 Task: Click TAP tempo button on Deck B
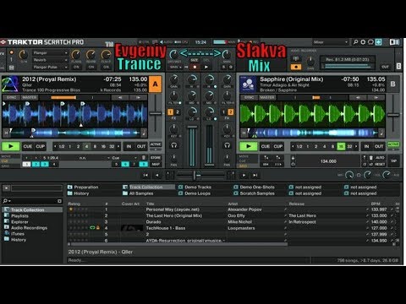(394, 161)
